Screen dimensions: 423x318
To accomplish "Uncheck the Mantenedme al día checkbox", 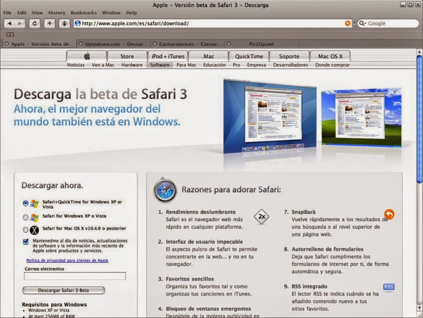I will pyautogui.click(x=26, y=241).
